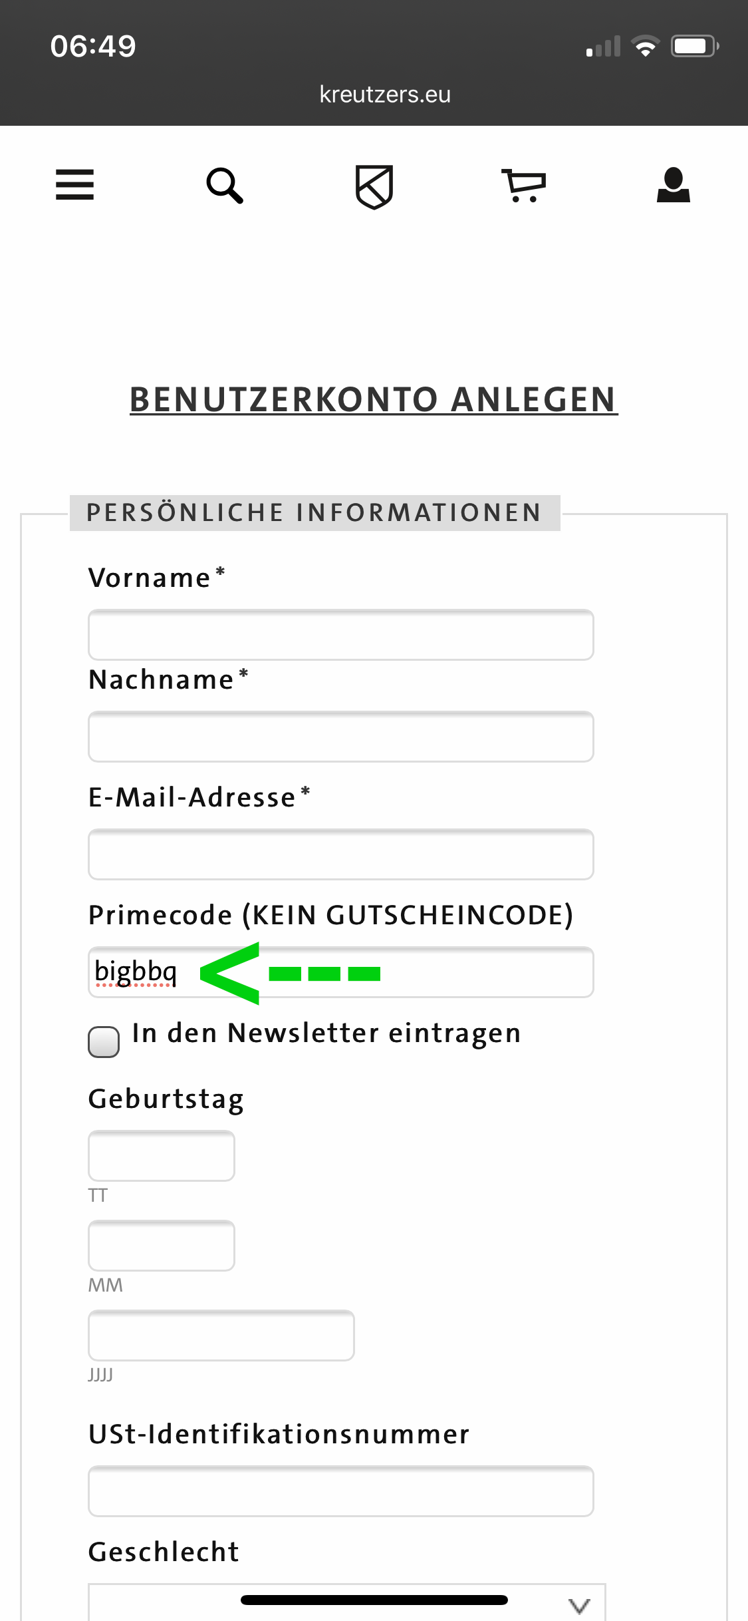Select the birthday year JJJJ field
Viewport: 748px width, 1621px height.
(221, 1336)
